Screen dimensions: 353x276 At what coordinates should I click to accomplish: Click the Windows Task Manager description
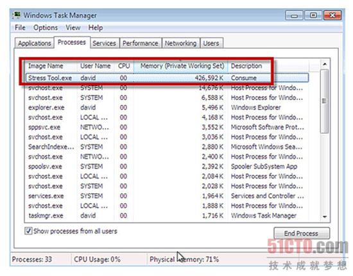pos(264,216)
